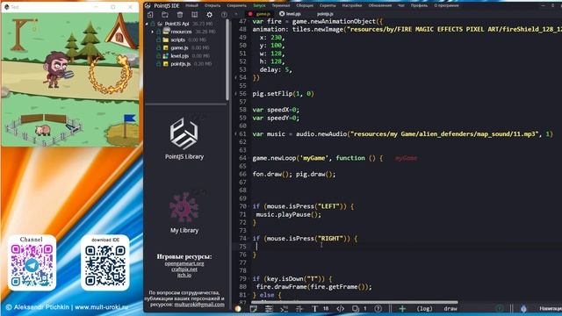Click the font size T icon
The width and height of the screenshot is (562, 316).
pos(314,308)
